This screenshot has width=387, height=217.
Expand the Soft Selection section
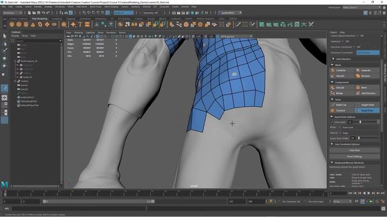click(333, 59)
